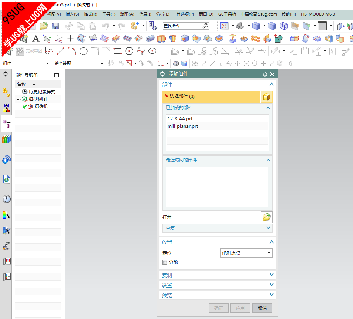Select mill_planar.prt in loaded parts list
This screenshot has width=353, height=319.
tap(217, 126)
